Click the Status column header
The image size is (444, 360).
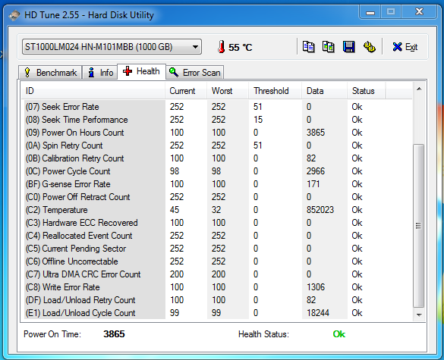[366, 91]
